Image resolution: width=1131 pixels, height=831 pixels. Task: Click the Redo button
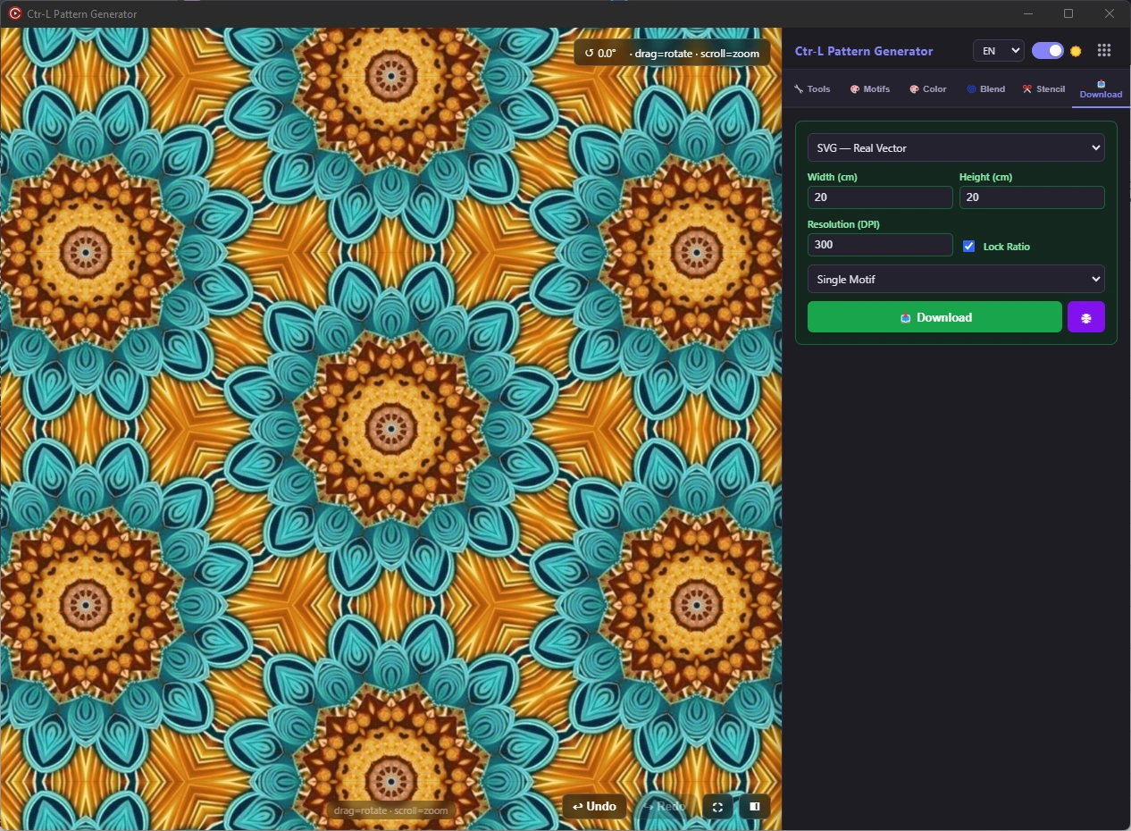point(665,807)
